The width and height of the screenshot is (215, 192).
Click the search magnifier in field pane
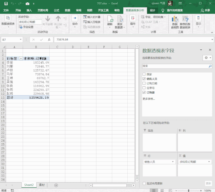(210, 66)
